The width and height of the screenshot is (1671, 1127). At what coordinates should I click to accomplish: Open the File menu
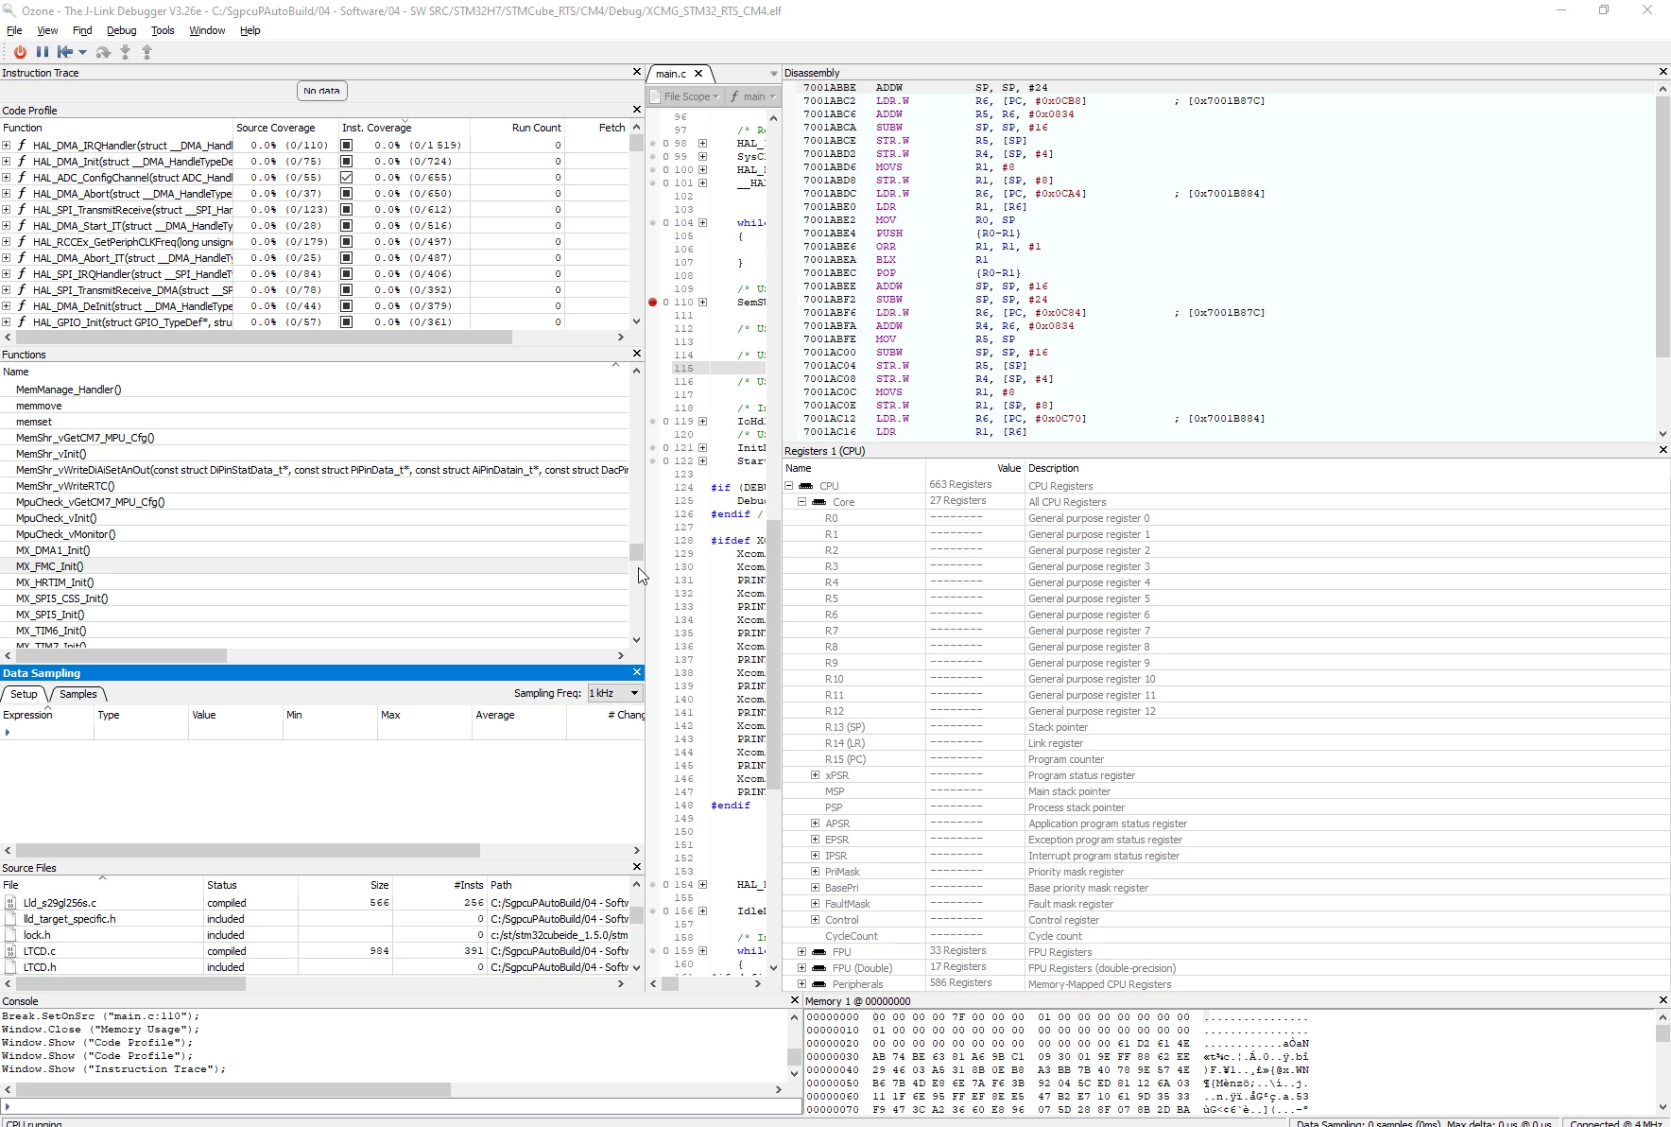14,30
